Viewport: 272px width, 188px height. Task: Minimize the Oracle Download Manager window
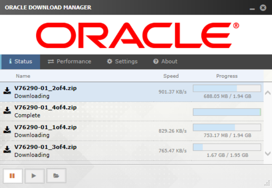[252, 9]
